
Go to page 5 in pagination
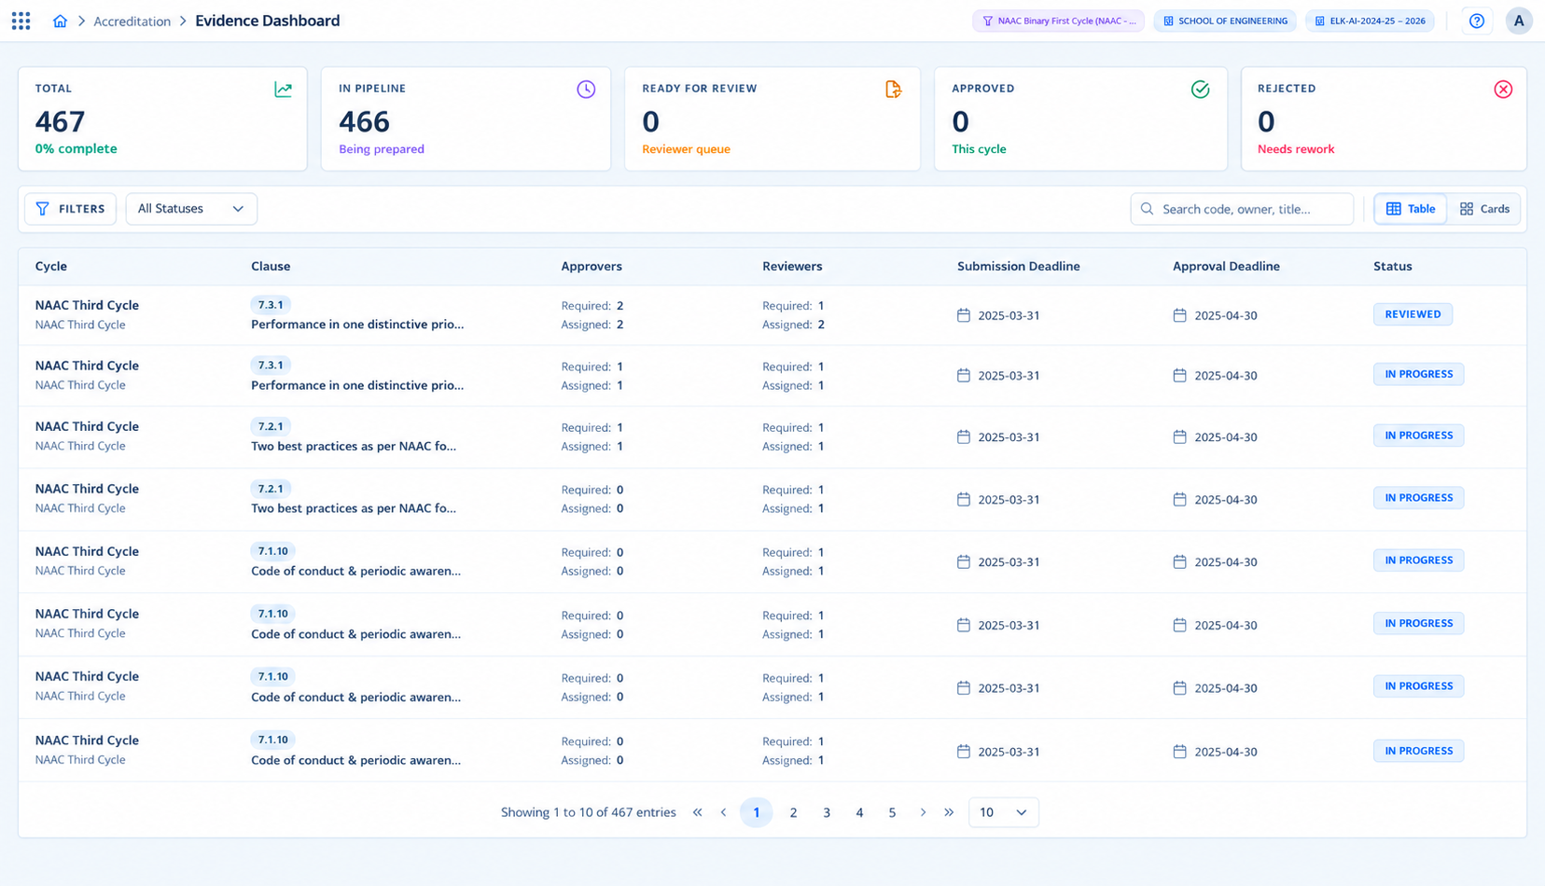pos(892,812)
